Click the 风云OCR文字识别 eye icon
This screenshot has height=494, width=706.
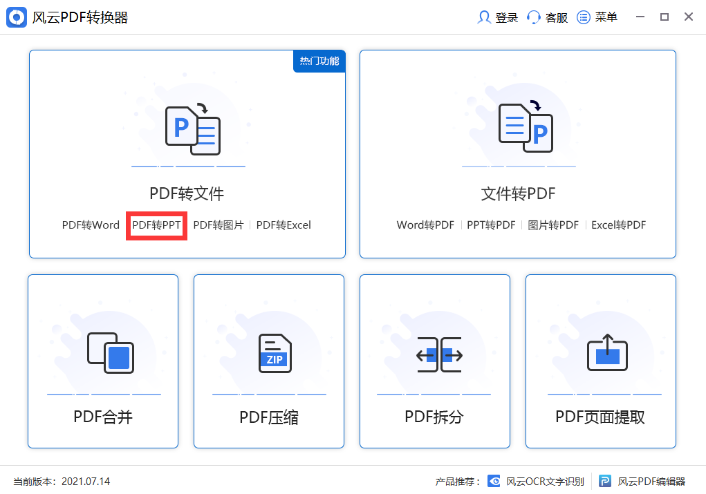(494, 482)
